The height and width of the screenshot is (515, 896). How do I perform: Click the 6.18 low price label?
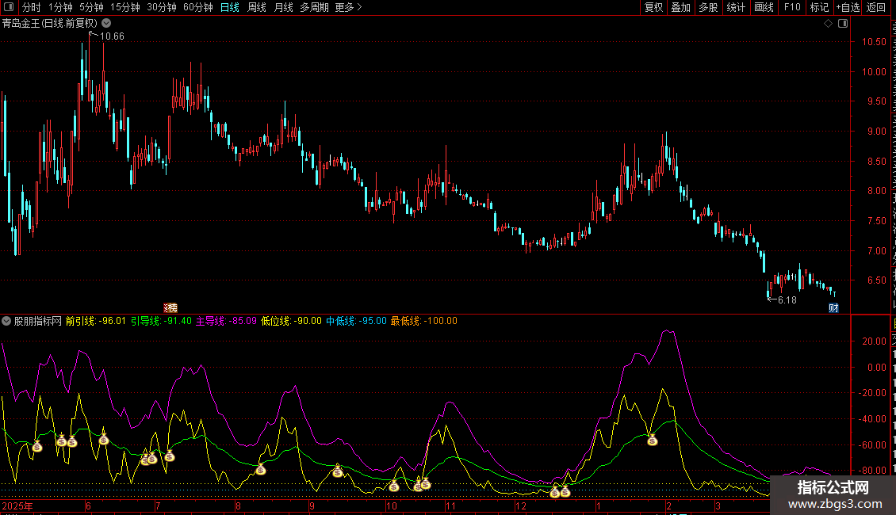click(x=787, y=300)
